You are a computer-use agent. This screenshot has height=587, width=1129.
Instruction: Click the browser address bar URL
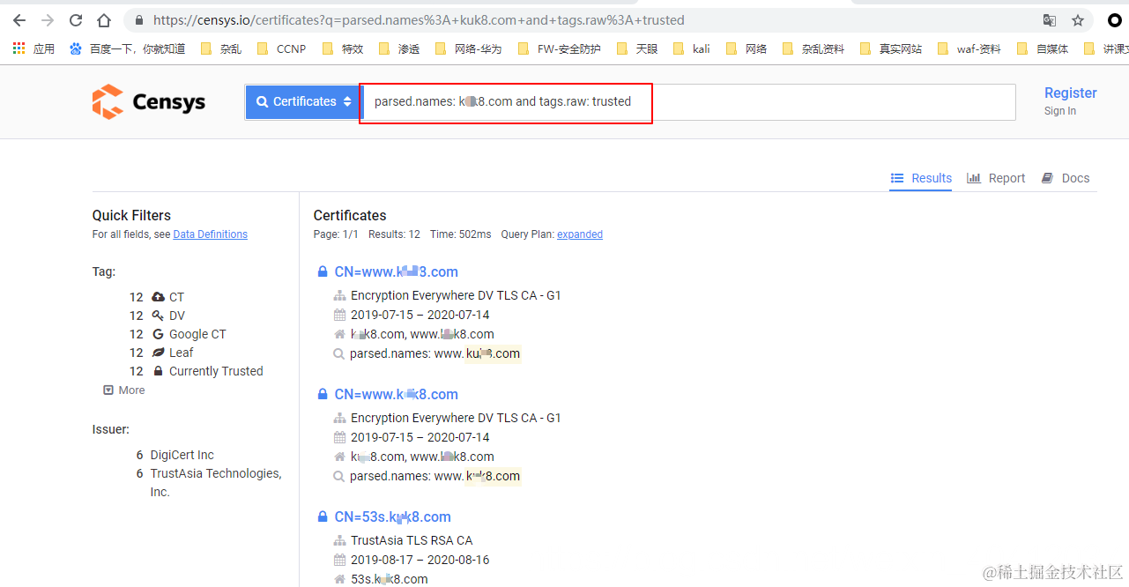(419, 20)
